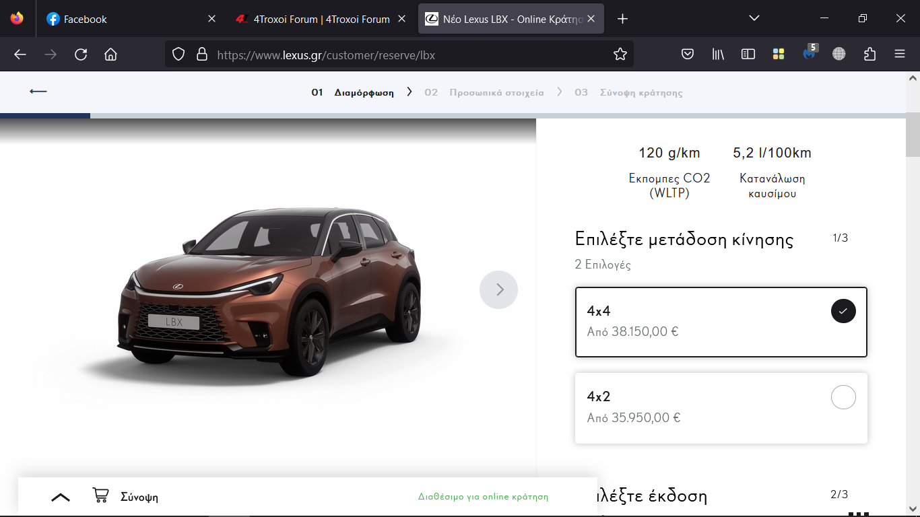Bookmark this page with the star
The height and width of the screenshot is (517, 920).
coord(620,55)
